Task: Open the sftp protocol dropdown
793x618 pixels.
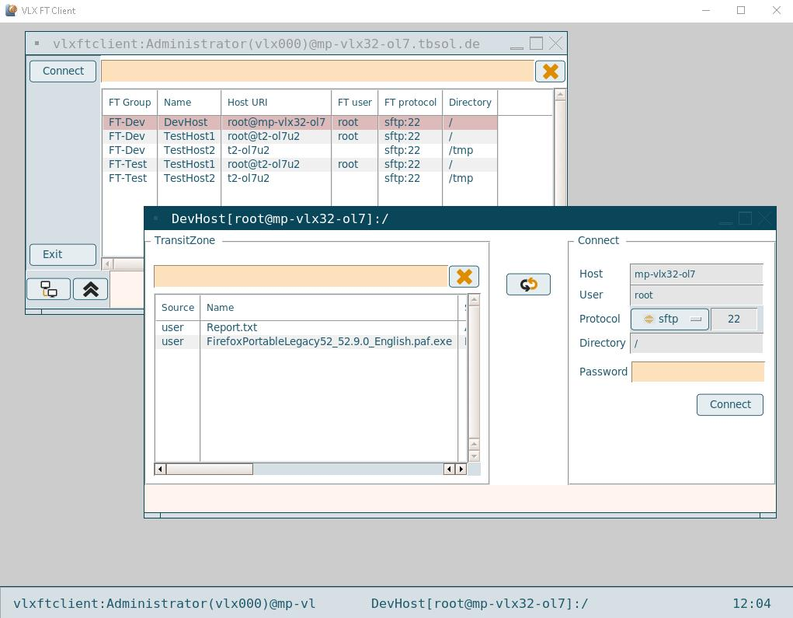Action: (x=670, y=319)
